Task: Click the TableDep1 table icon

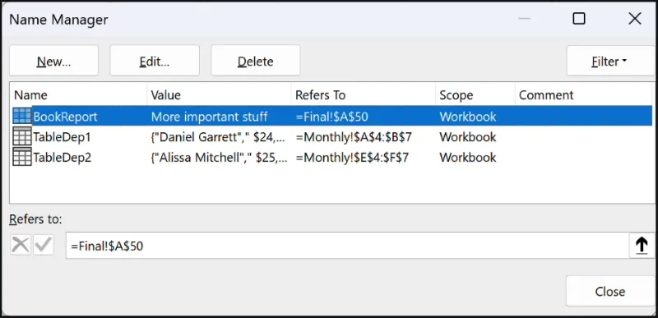Action: pyautogui.click(x=22, y=136)
